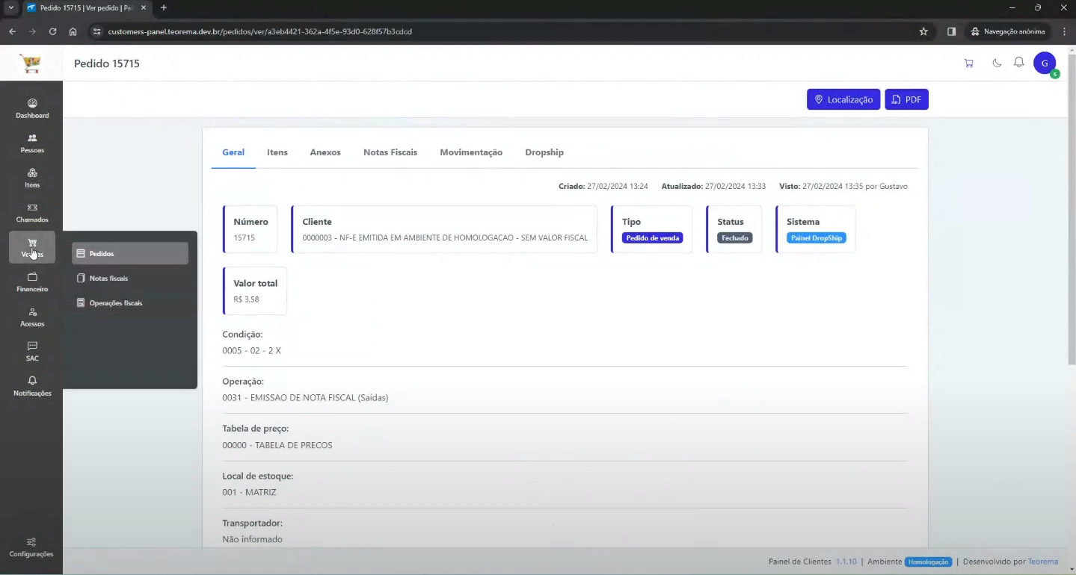The image size is (1076, 575).
Task: Click the TABELA DE PRECOS value
Action: pyautogui.click(x=277, y=445)
